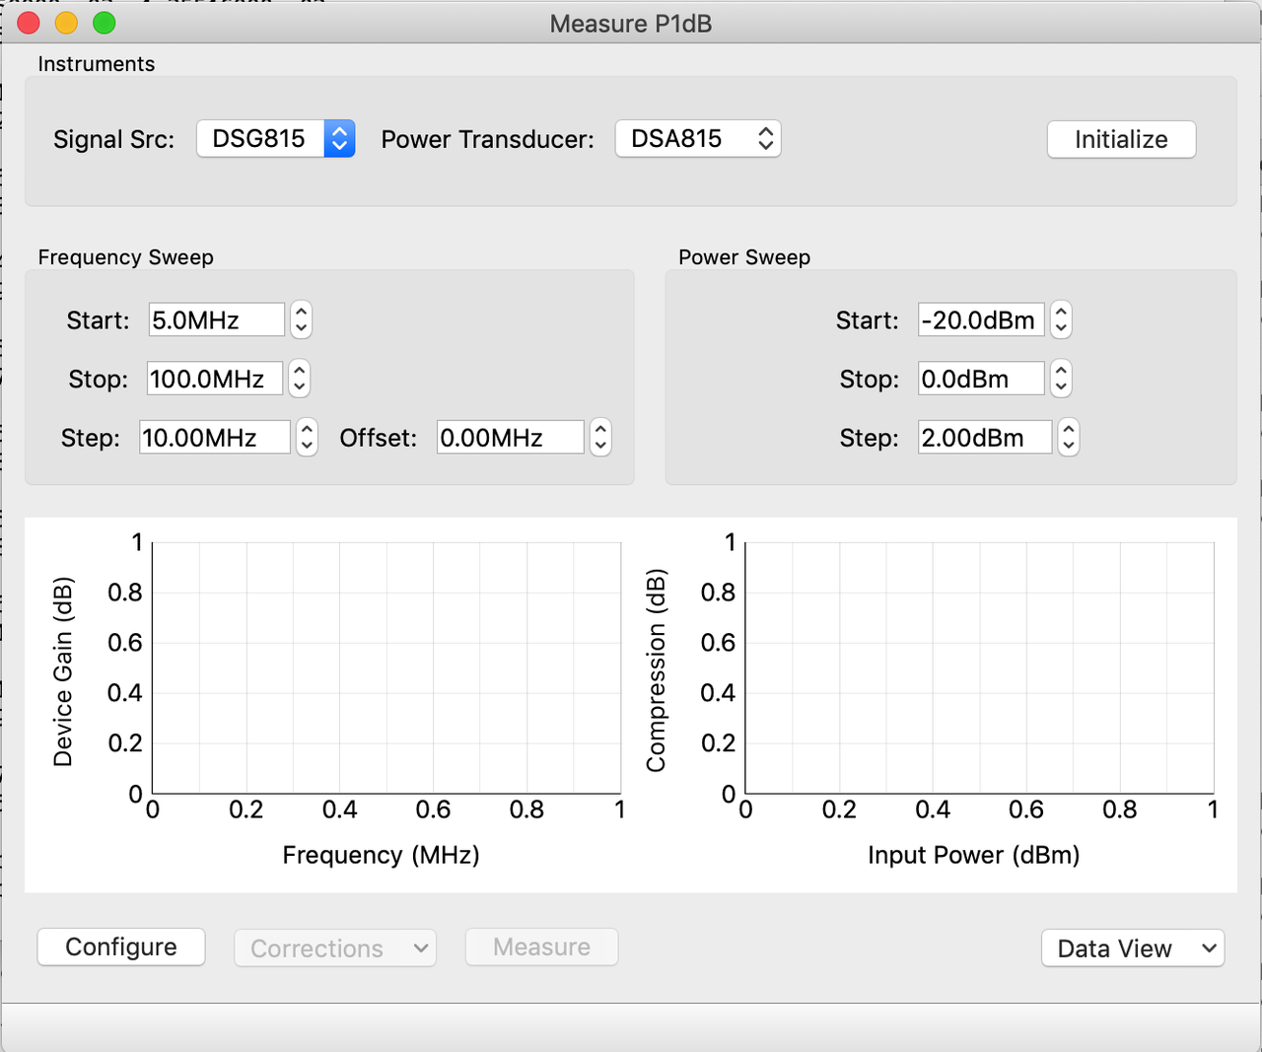Open the Data View dropdown
Viewport: 1262px width, 1052px height.
[x=1133, y=948]
